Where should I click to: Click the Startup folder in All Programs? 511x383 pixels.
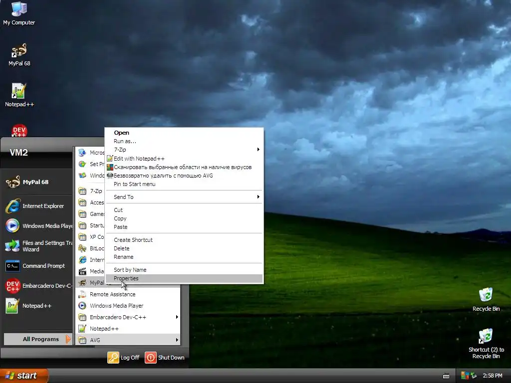pos(90,225)
